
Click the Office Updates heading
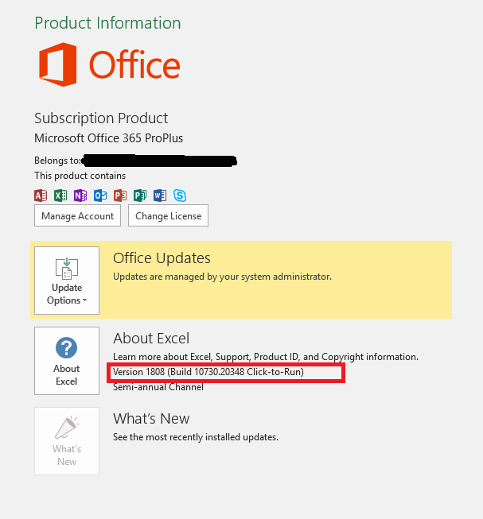[x=162, y=258]
